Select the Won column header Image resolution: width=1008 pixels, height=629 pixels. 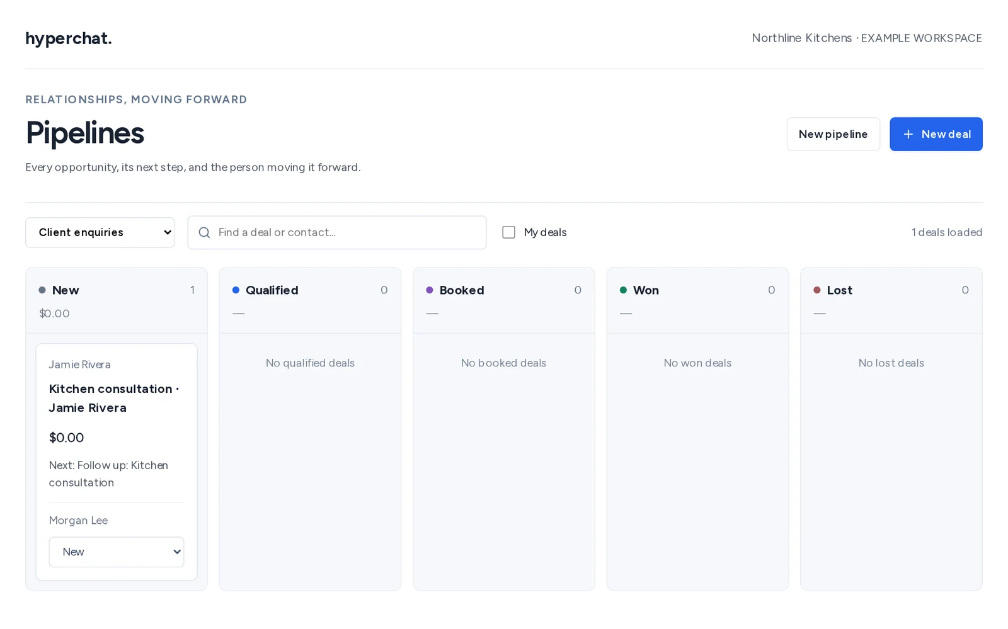646,290
